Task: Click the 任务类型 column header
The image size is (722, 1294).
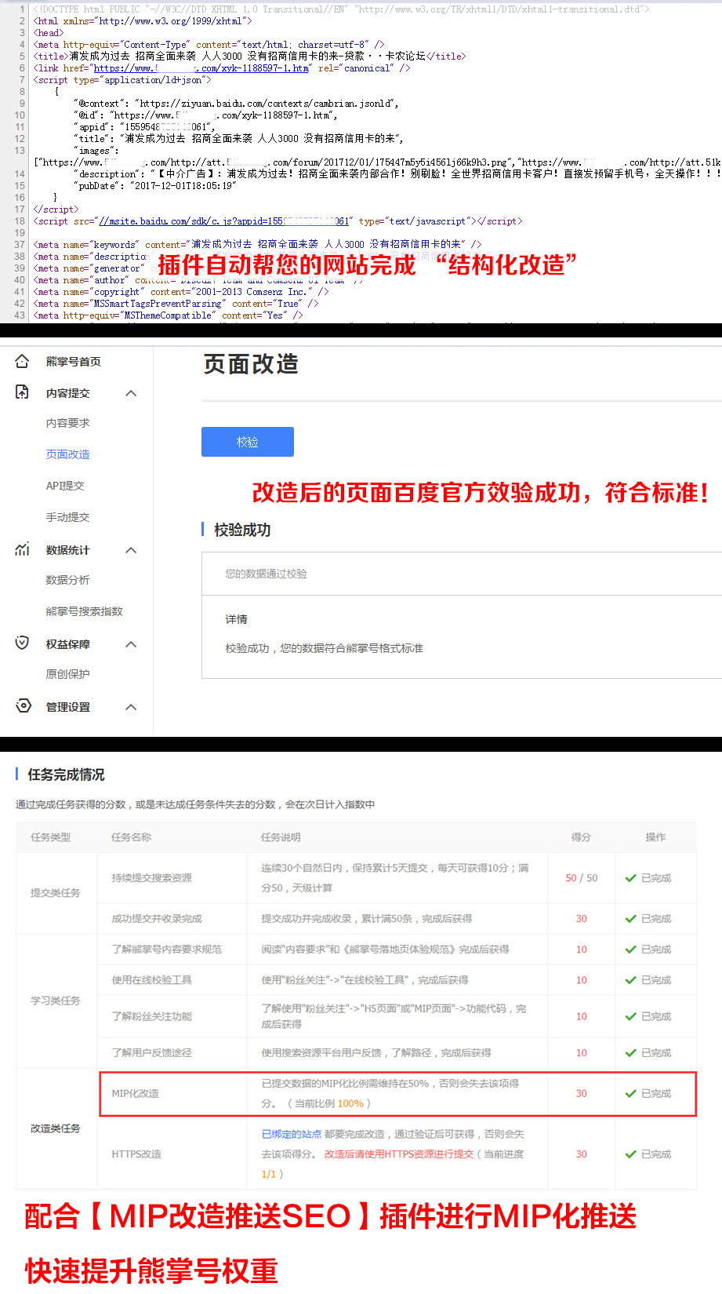Action: tap(50, 837)
